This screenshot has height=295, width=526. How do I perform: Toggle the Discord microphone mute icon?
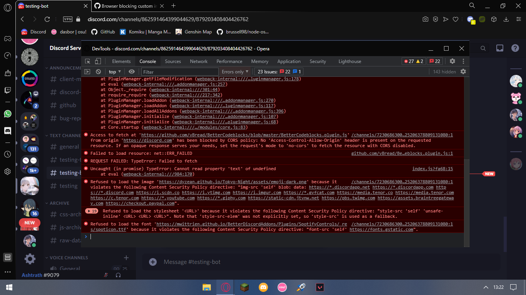tap(106, 275)
